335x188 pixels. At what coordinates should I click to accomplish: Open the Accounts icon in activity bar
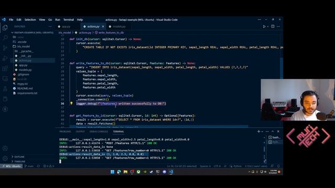(x=5, y=148)
